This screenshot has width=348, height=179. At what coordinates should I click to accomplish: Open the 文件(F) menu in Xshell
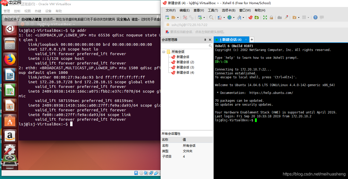click(170, 10)
